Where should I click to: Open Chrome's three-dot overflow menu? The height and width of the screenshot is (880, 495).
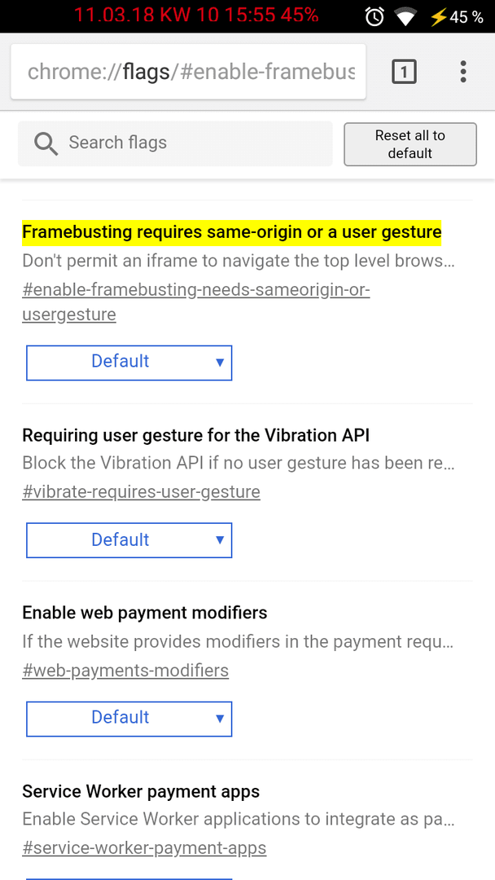[463, 72]
